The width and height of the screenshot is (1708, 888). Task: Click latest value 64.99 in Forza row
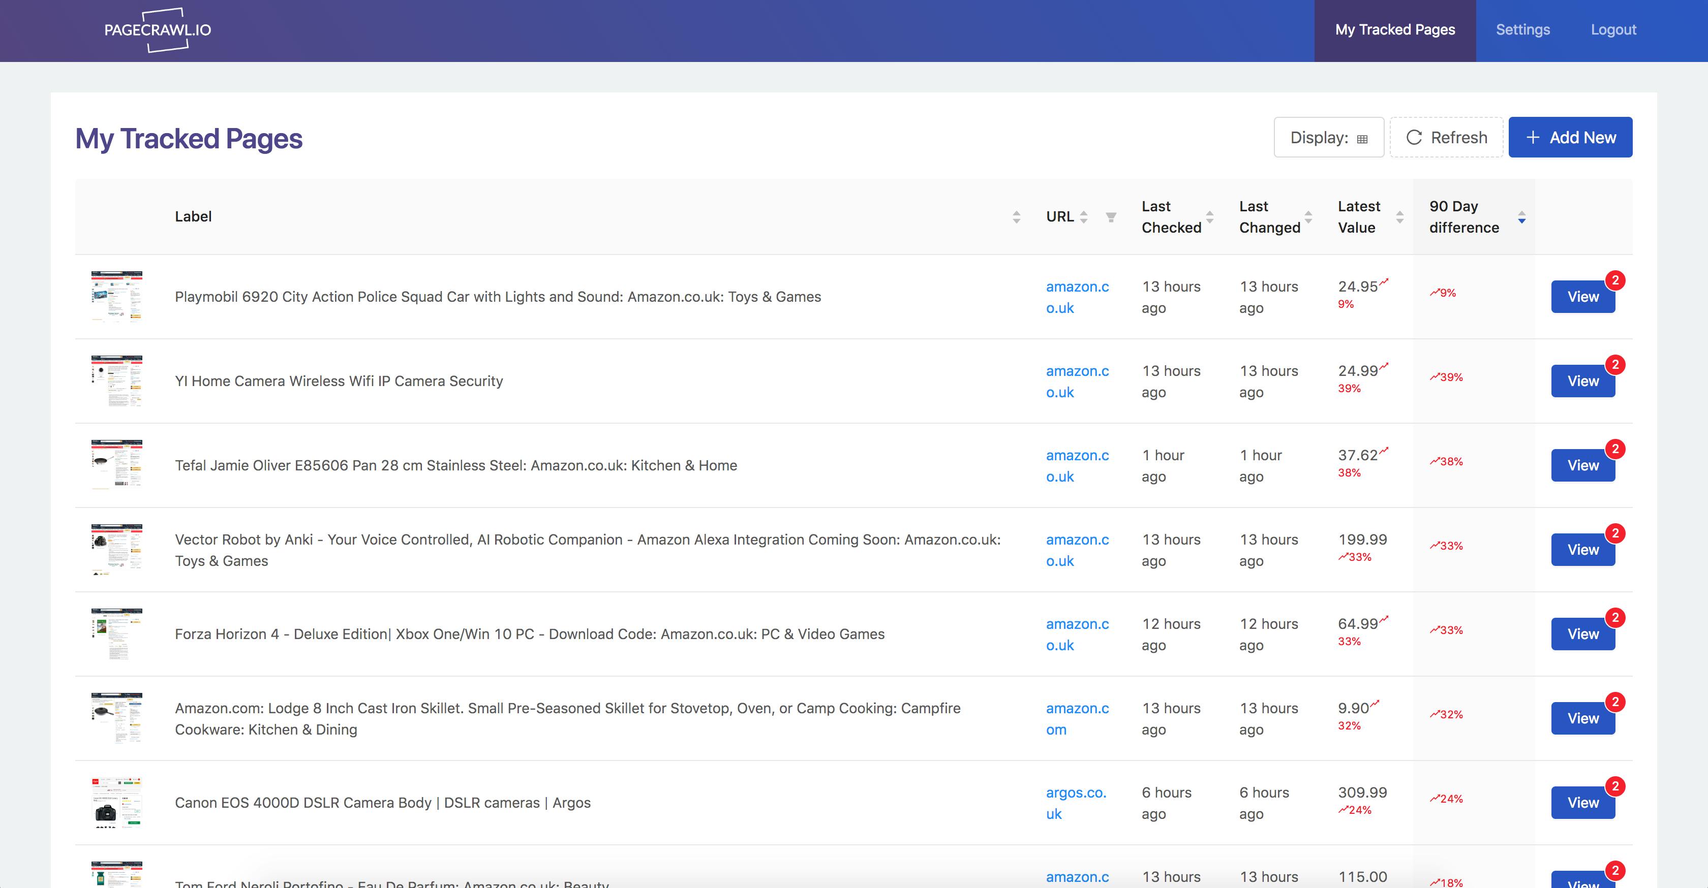[x=1358, y=624]
